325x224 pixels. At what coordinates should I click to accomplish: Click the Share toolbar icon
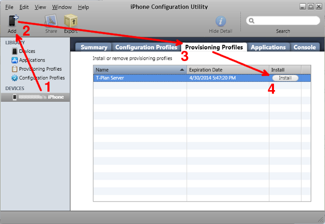51,21
